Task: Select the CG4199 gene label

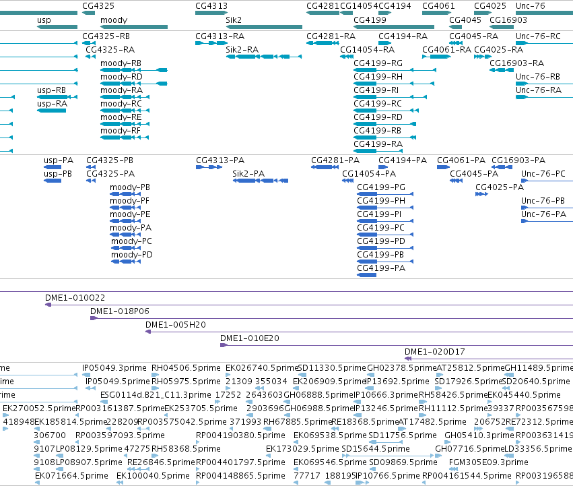Action: 370,20
